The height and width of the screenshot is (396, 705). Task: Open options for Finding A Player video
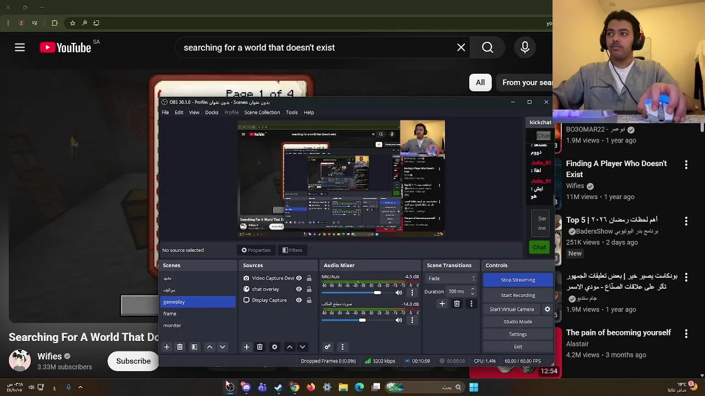(x=686, y=164)
